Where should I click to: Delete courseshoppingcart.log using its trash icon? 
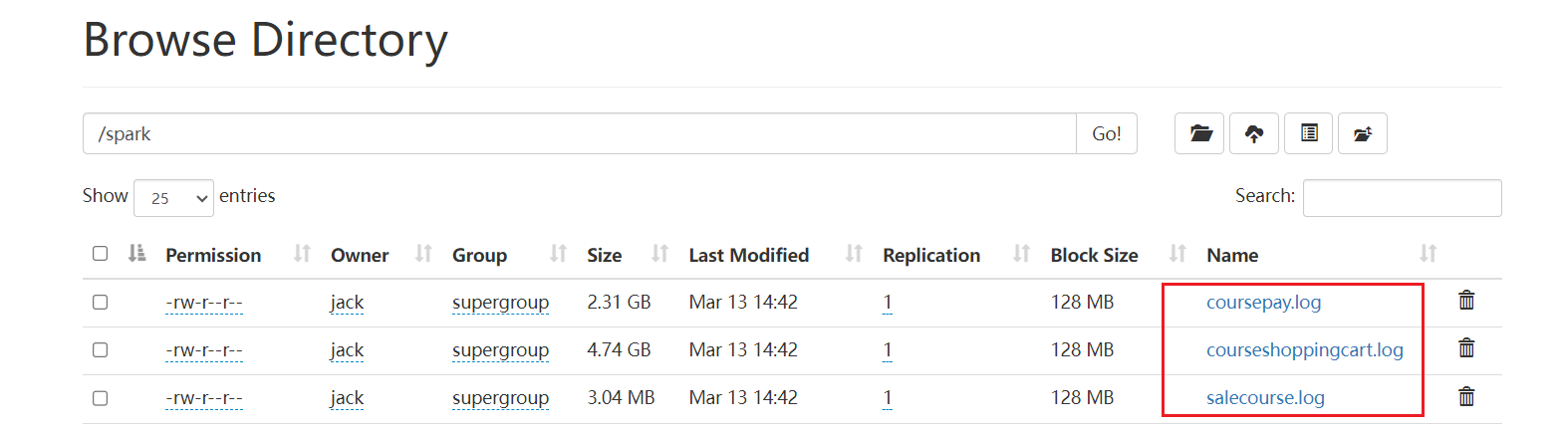1466,347
